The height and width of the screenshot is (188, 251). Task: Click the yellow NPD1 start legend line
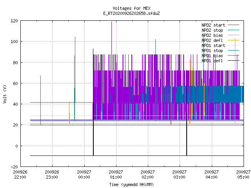[233, 45]
